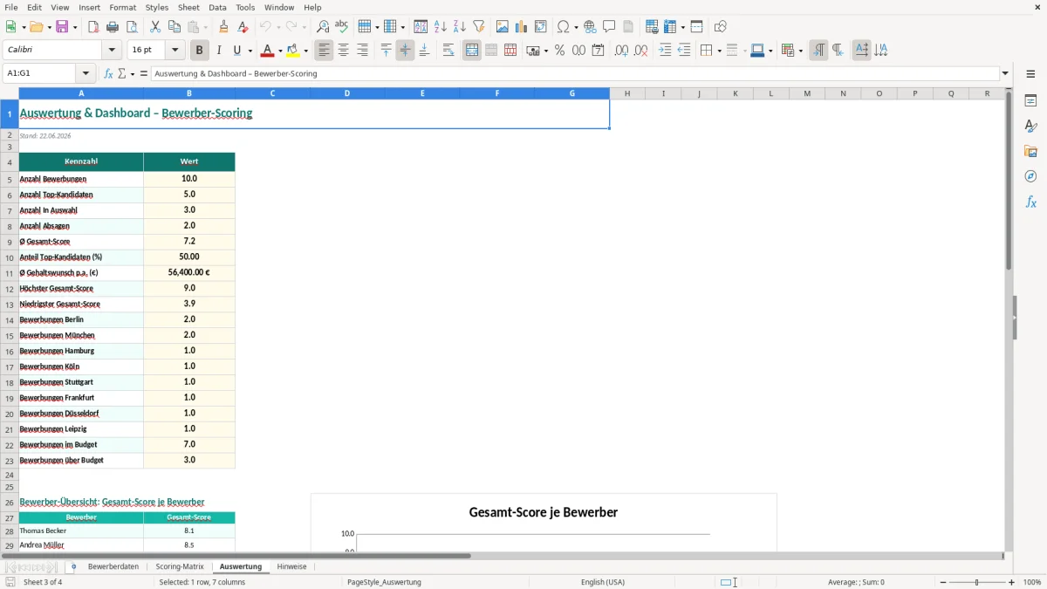Screen dimensions: 1047x589
Task: Open the Font Color dropdown arrow
Action: [x=280, y=51]
